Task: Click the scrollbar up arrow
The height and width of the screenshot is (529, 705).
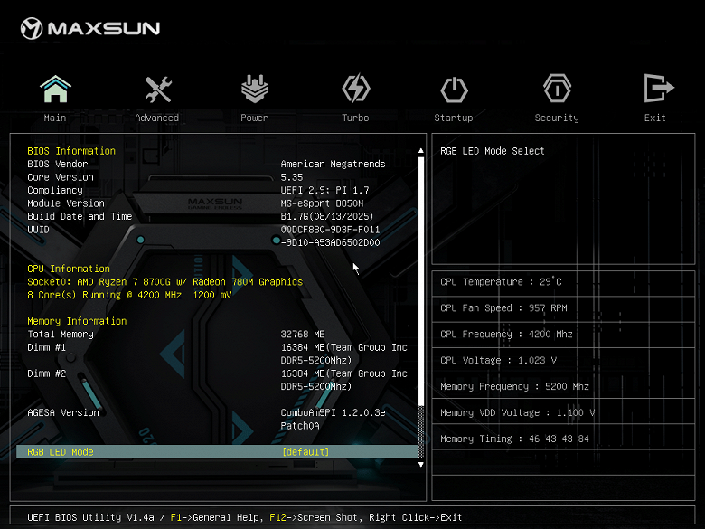Action: click(420, 151)
